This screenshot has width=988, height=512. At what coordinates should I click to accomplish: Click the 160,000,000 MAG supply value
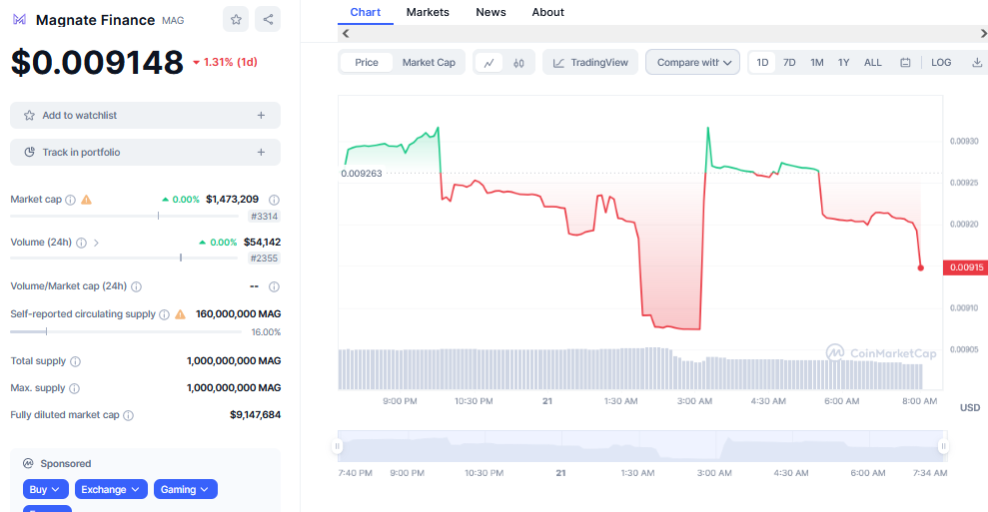238,314
